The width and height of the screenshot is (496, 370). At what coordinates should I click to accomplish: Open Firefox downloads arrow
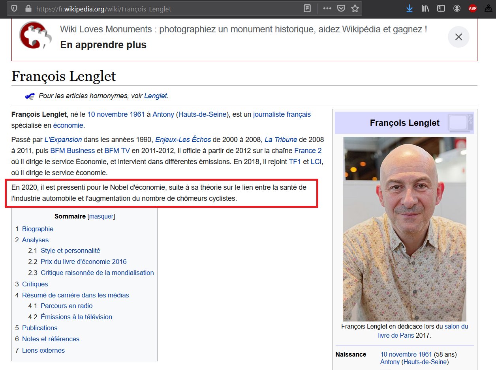pyautogui.click(x=410, y=8)
